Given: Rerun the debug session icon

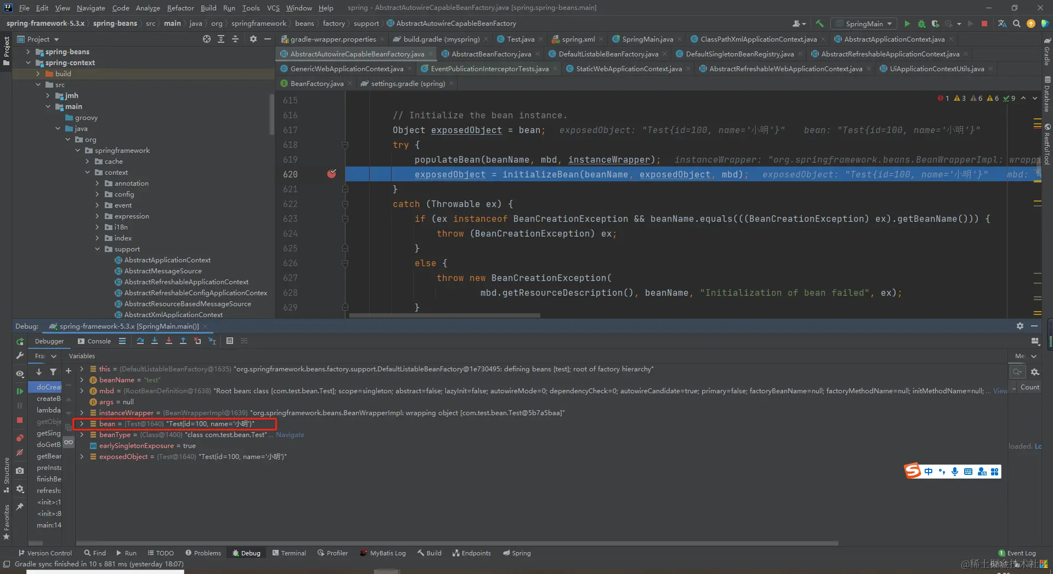Looking at the screenshot, I should click(20, 341).
